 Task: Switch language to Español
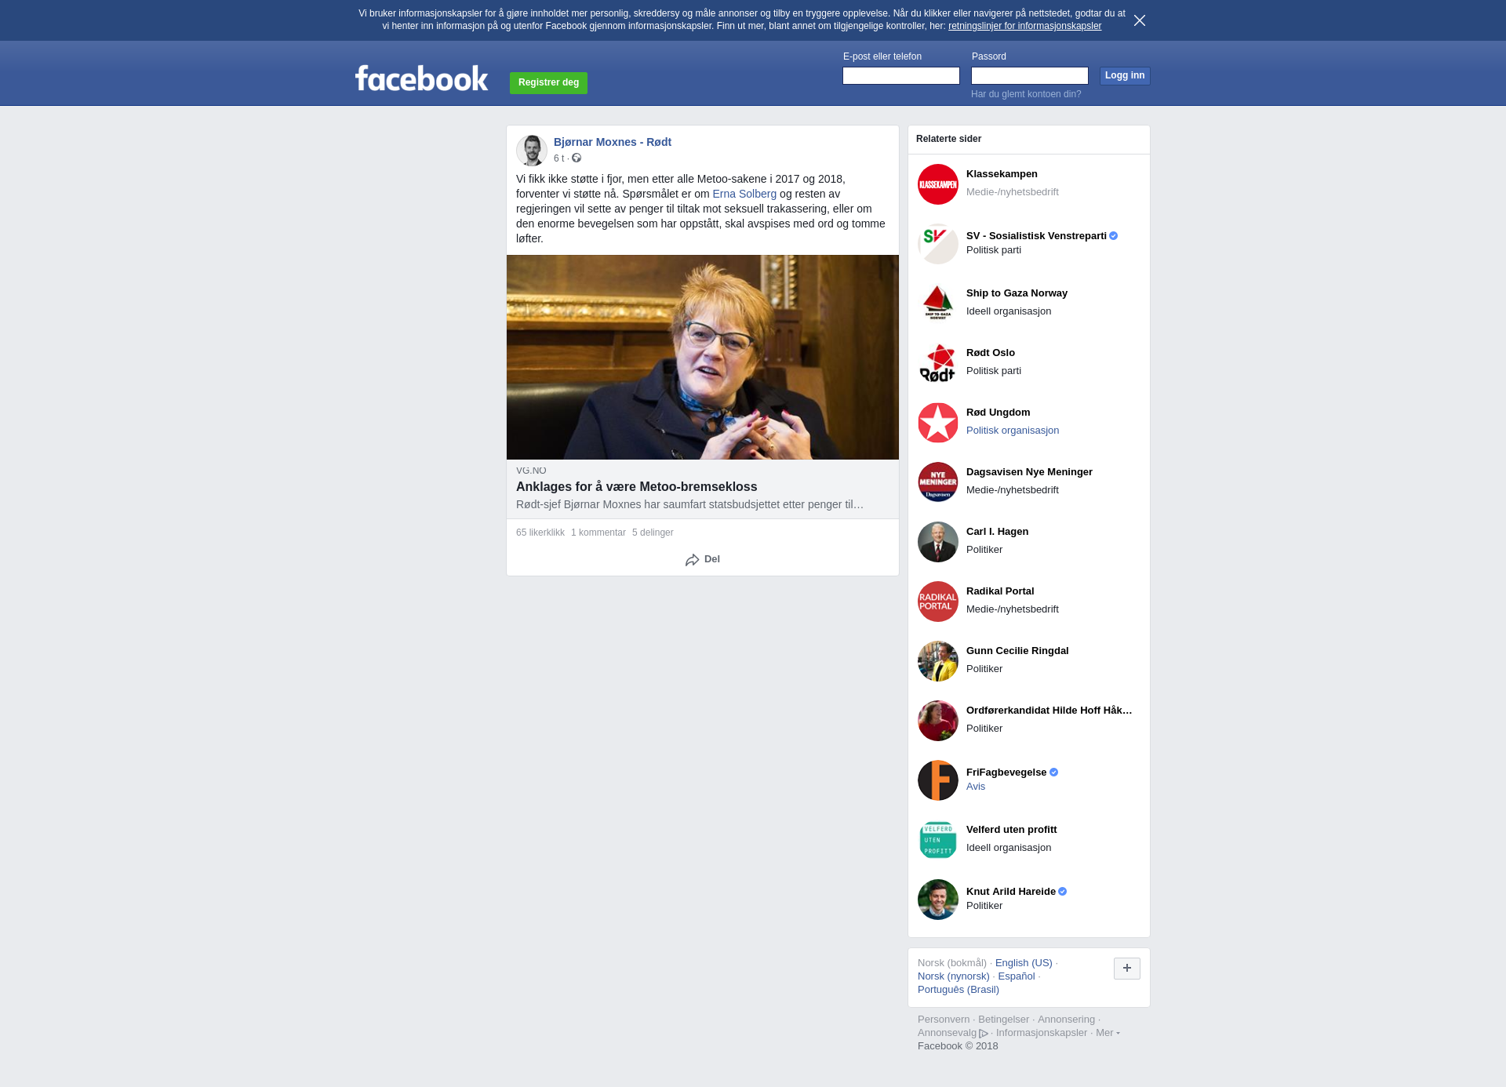(1017, 976)
